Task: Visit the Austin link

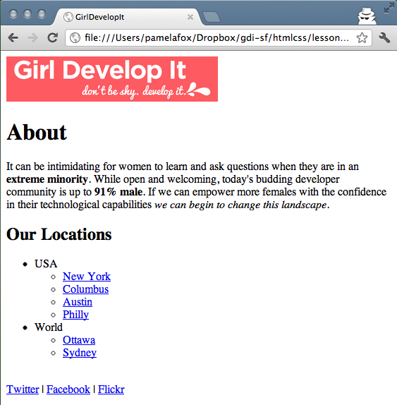Action: (x=78, y=302)
